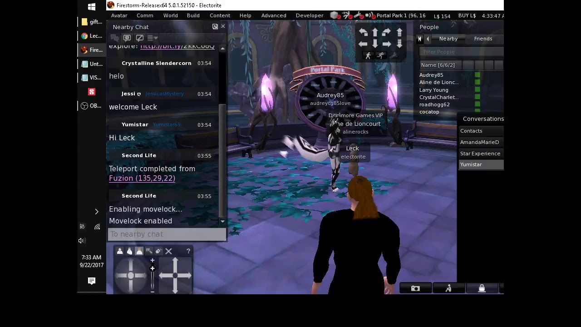Open AmandaMarieD conversation
The width and height of the screenshot is (581, 327).
(x=481, y=142)
